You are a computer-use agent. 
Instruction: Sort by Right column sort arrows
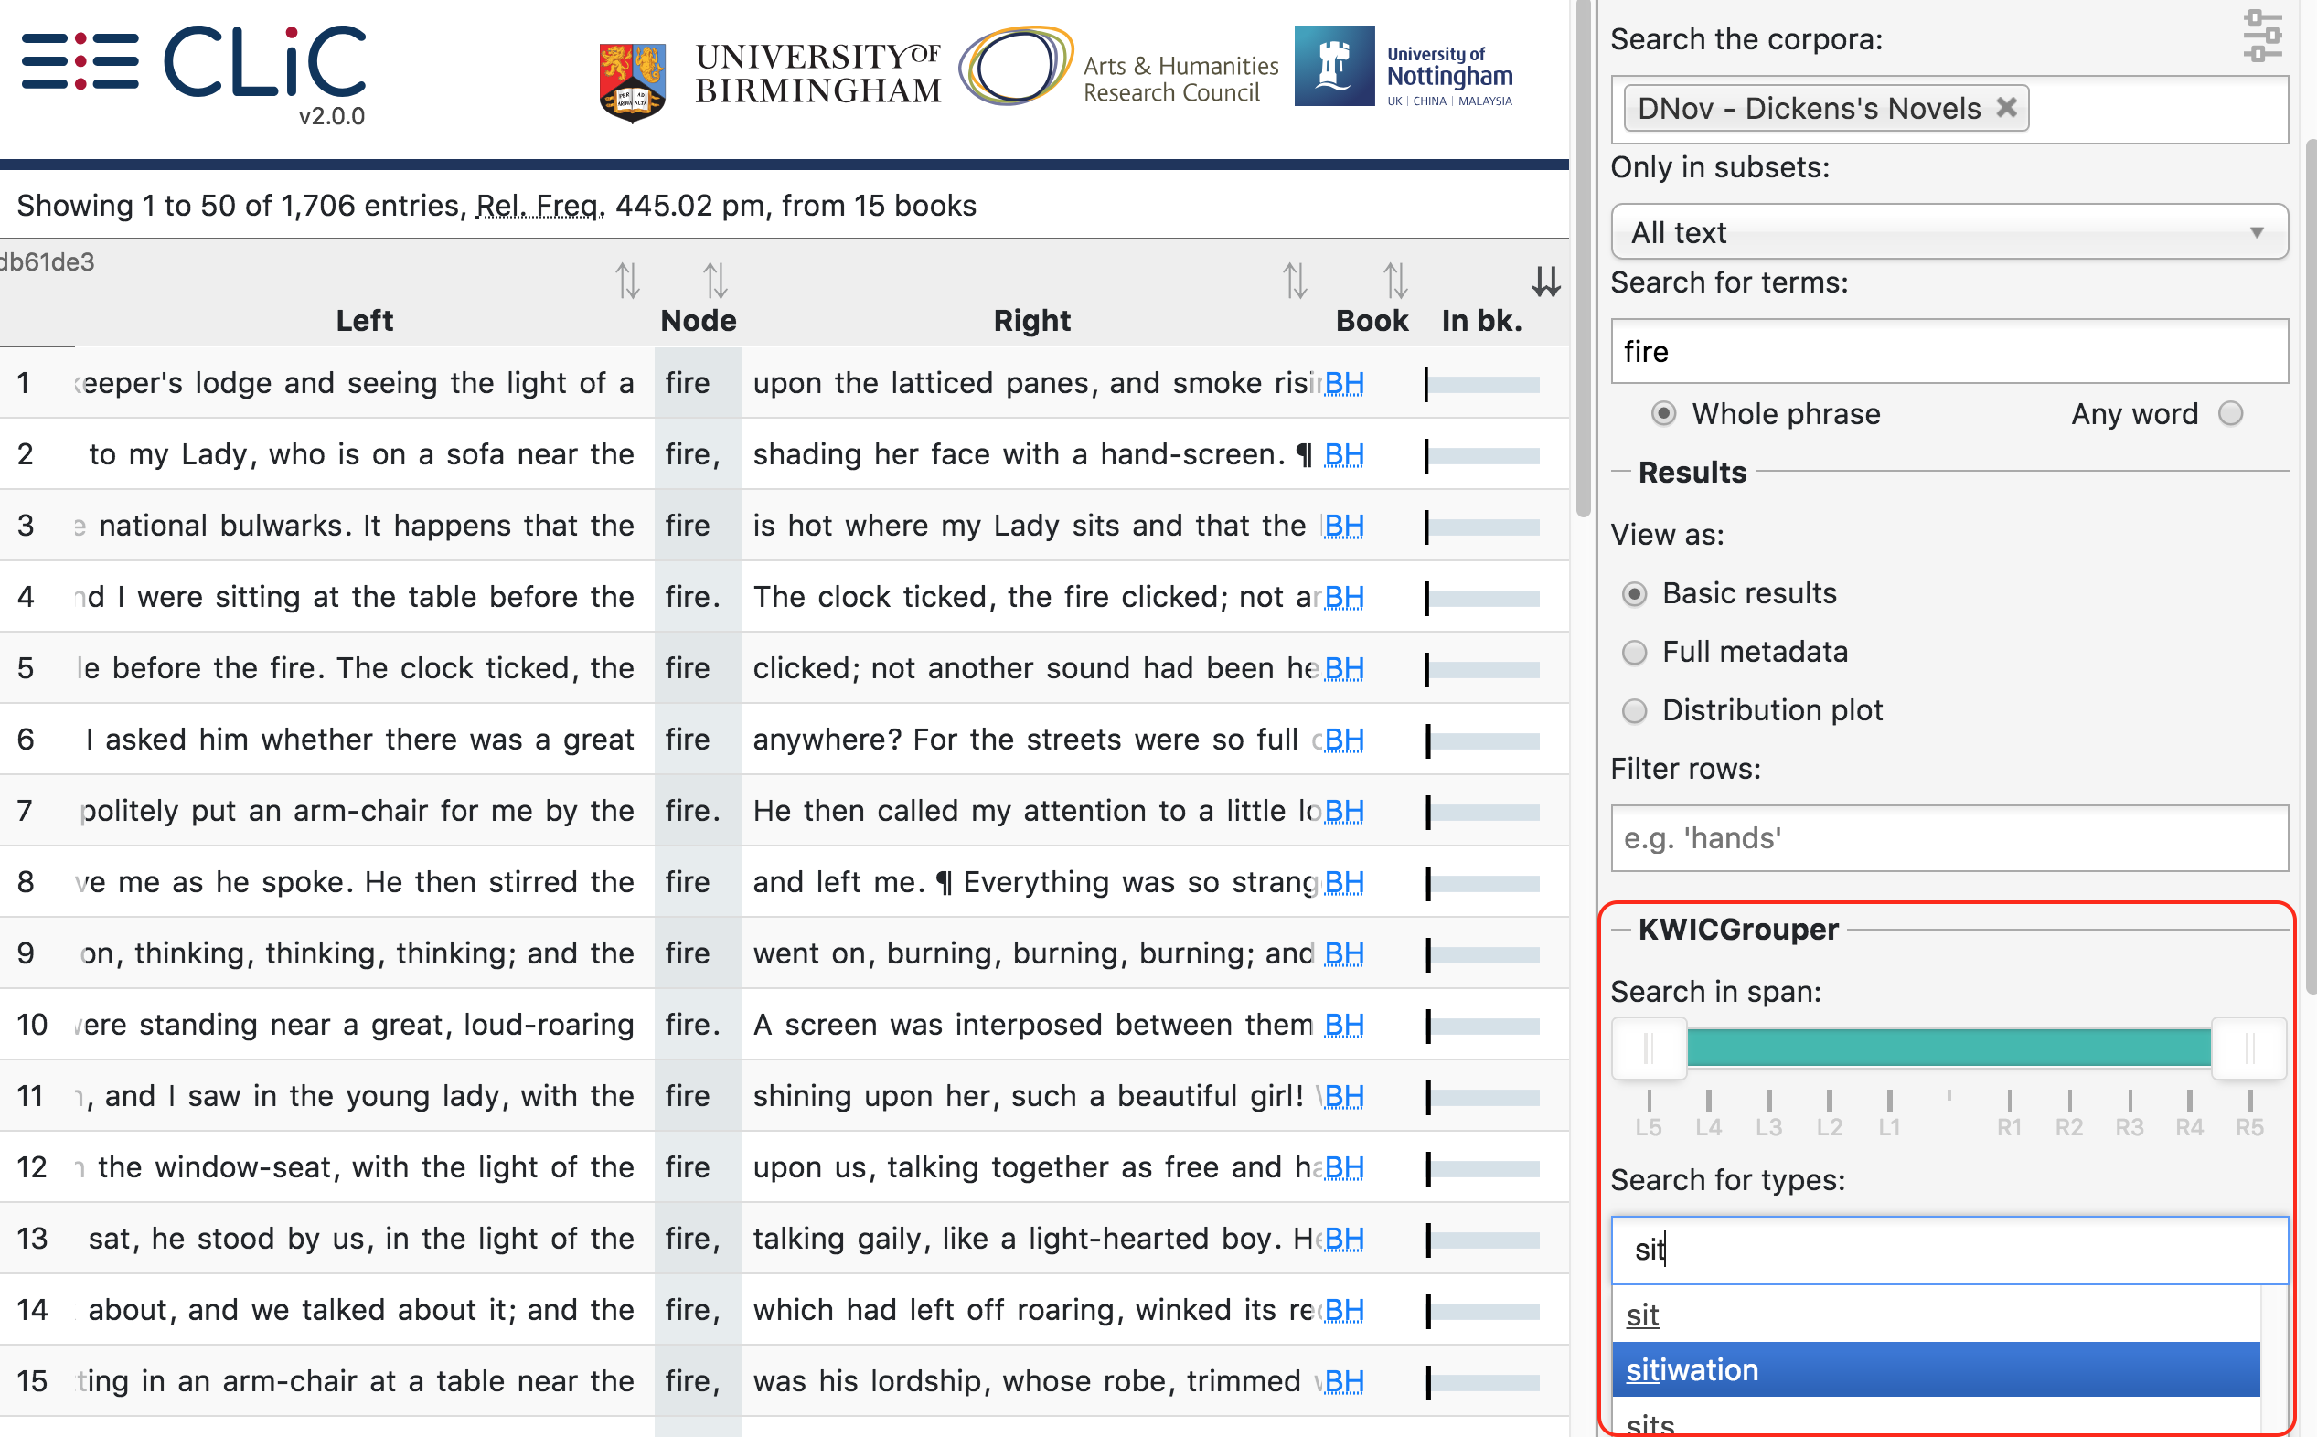1296,281
